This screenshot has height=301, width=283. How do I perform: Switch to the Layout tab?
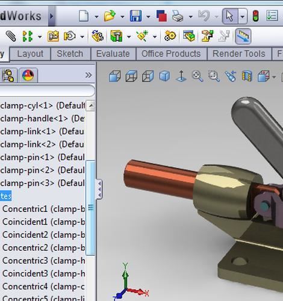[x=30, y=54]
